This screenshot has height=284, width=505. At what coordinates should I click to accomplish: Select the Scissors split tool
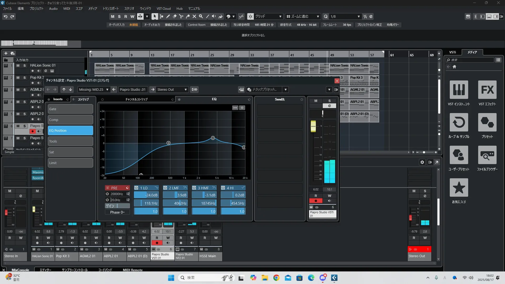point(181,16)
